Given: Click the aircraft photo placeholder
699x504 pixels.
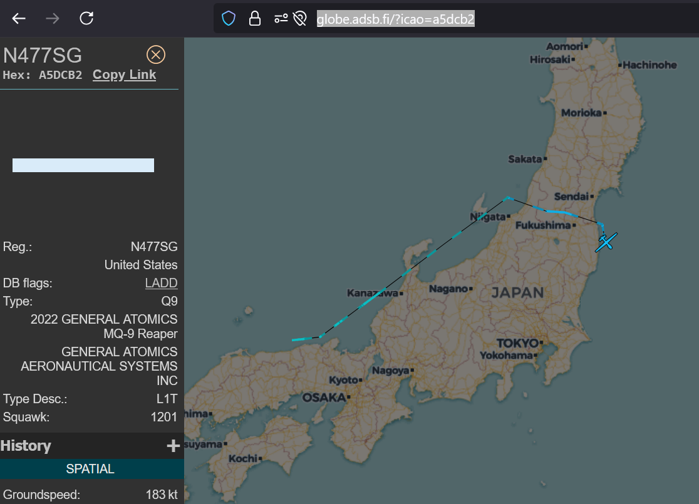Looking at the screenshot, I should click(x=83, y=165).
